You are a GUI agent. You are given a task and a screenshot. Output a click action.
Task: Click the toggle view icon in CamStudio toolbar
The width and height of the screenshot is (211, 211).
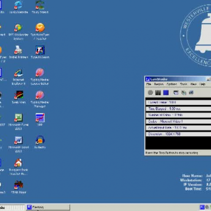coord(176,92)
